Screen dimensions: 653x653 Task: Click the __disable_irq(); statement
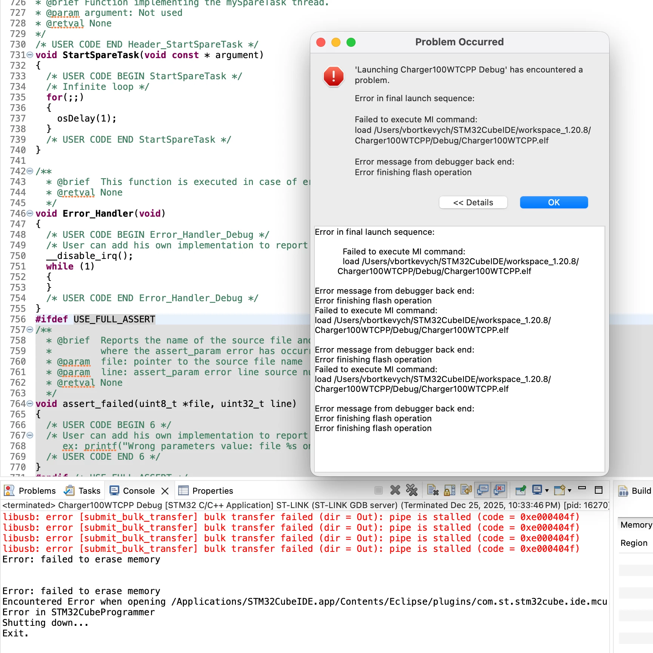(89, 256)
